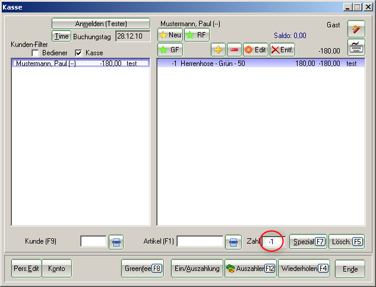Click the Ein/Auszahlung button
This screenshot has height=287, width=376.
[197, 269]
